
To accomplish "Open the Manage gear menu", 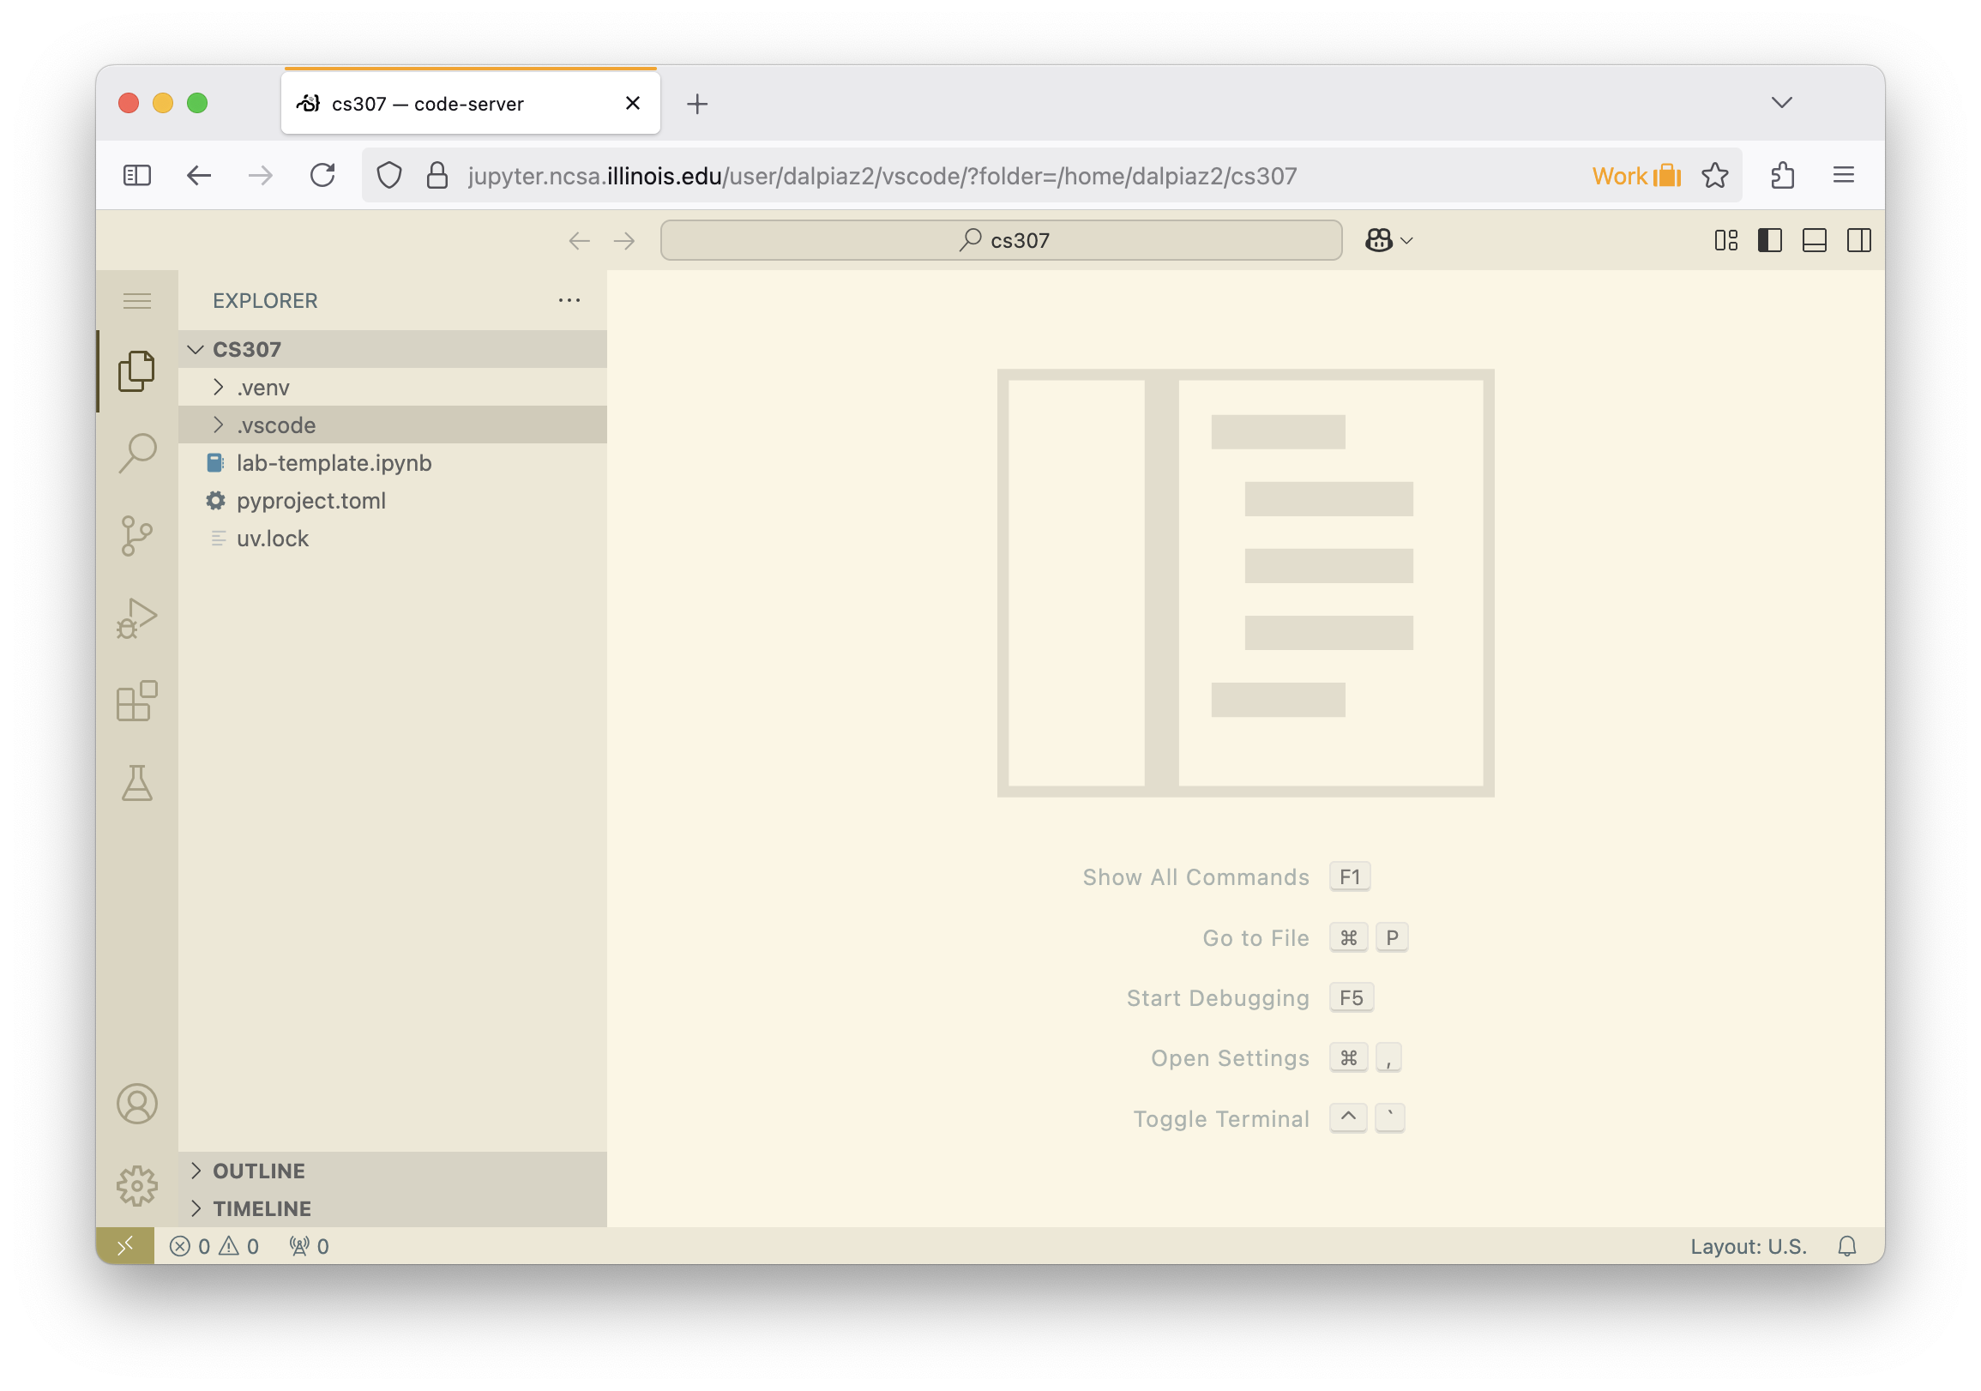I will [137, 1186].
